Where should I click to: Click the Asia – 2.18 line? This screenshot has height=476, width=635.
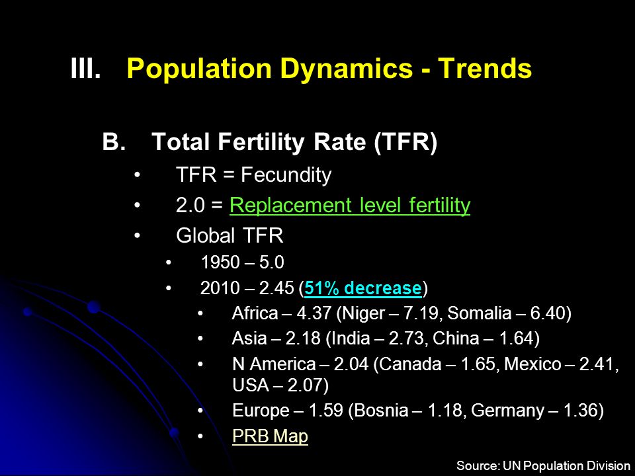coord(386,338)
